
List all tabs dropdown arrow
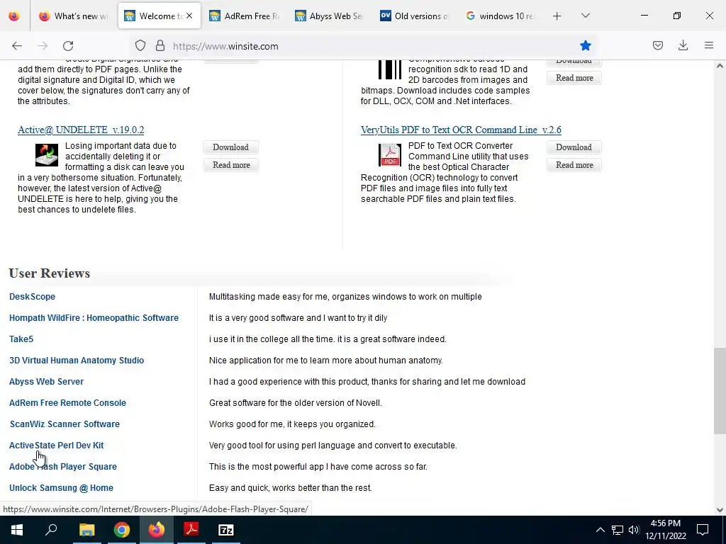585,16
